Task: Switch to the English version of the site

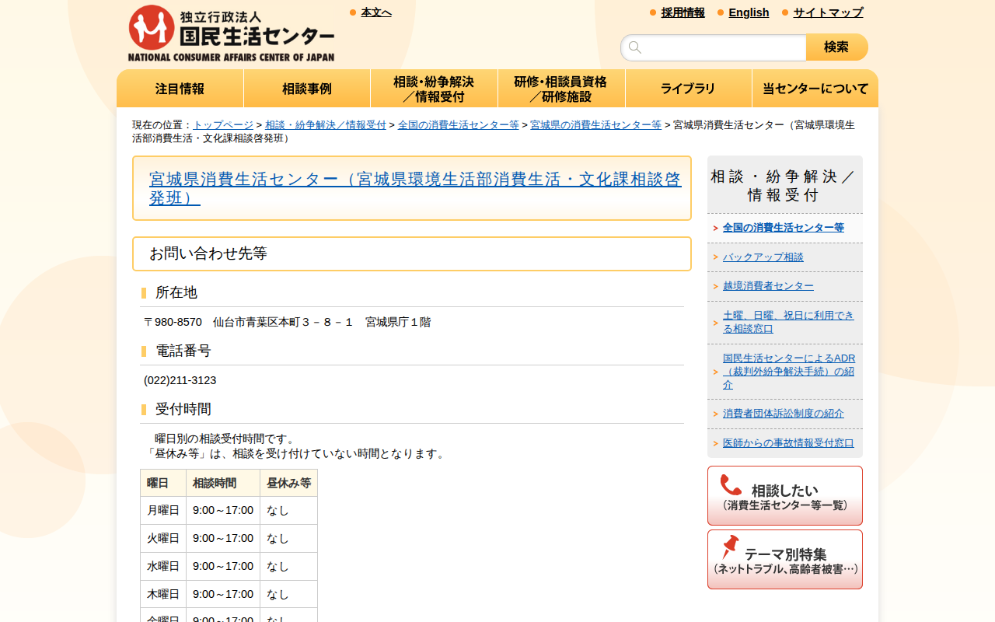Action: tap(749, 12)
